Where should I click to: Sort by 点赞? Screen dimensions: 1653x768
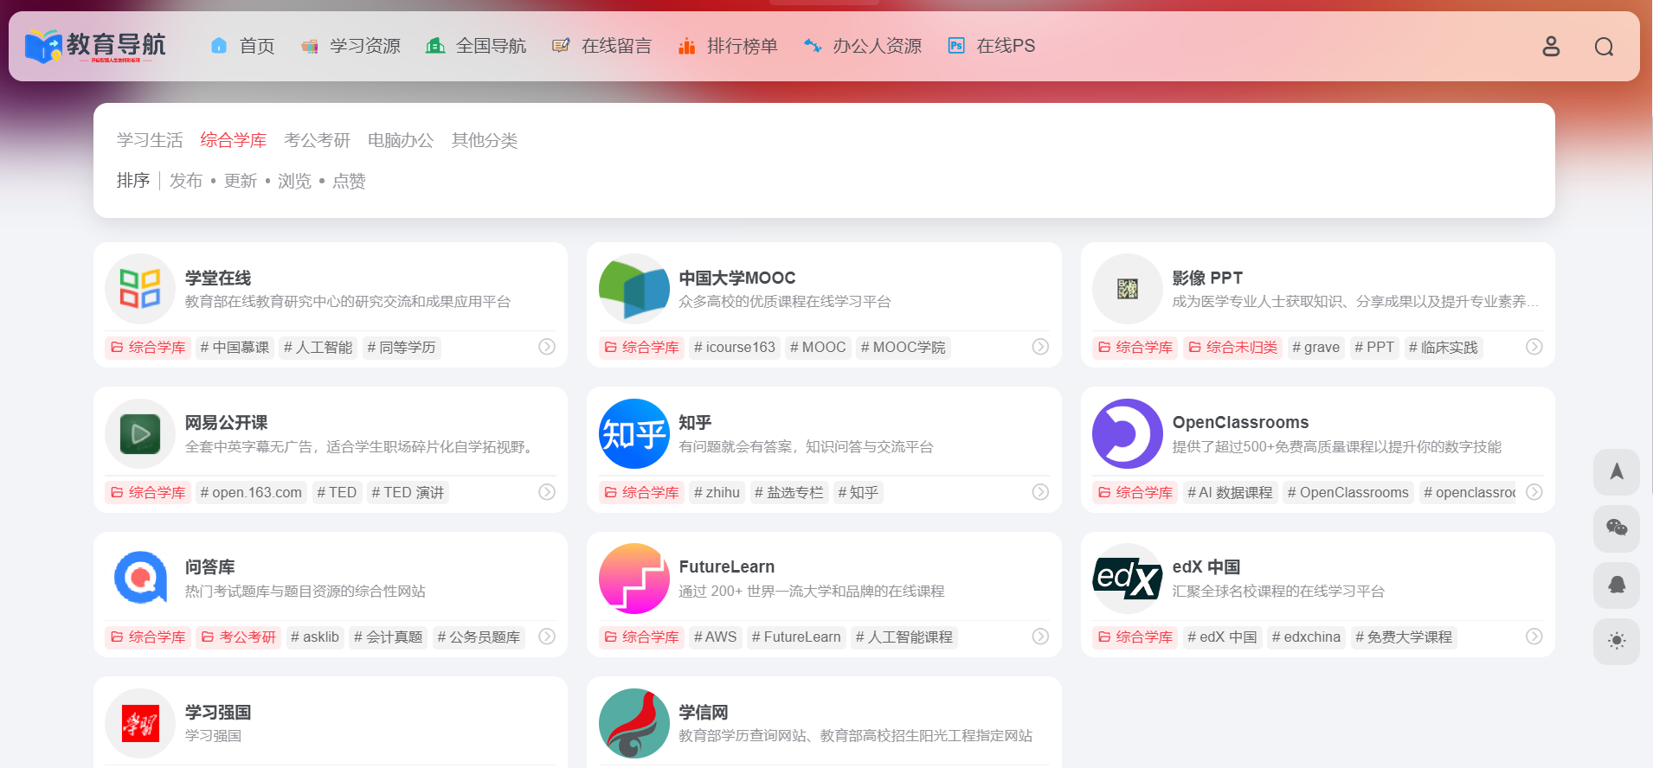coord(349,181)
